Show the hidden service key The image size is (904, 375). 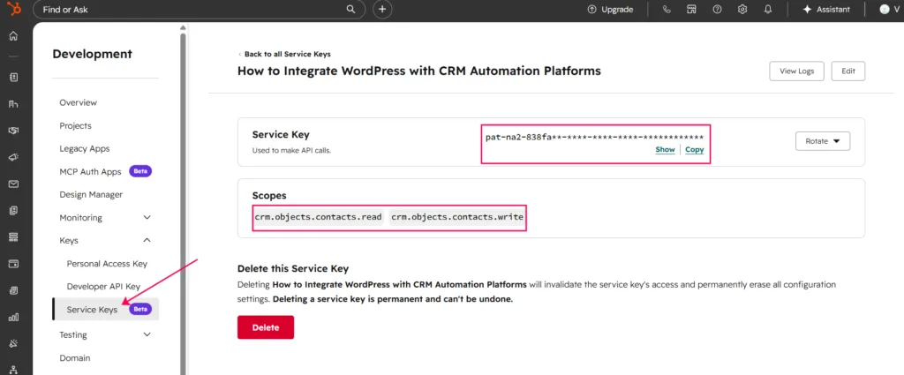(665, 150)
